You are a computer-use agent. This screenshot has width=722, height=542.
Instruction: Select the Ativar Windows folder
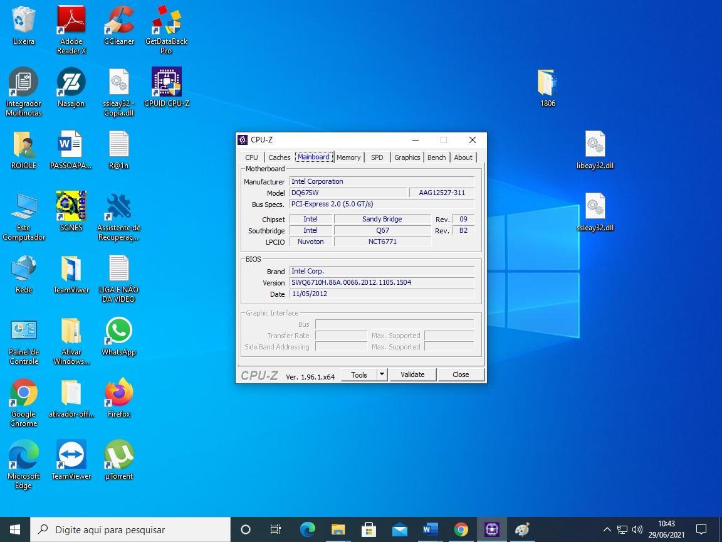pos(71,340)
